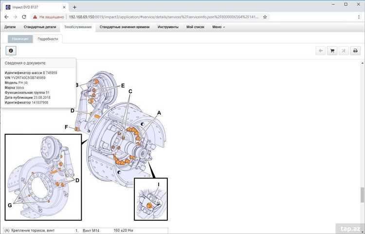Reload the page in the browser
The image size is (365, 234).
pyautogui.click(x=24, y=17)
